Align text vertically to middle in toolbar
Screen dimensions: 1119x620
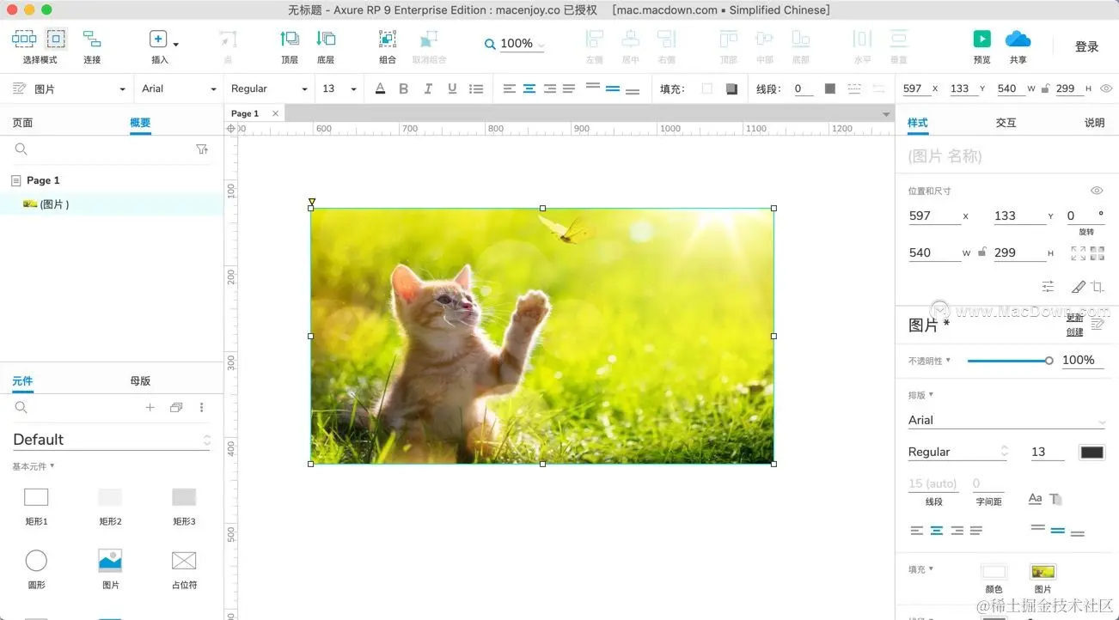click(613, 88)
